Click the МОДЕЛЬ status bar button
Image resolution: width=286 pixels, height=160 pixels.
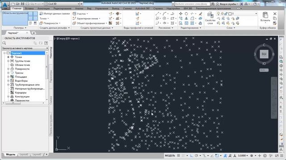click(x=170, y=156)
